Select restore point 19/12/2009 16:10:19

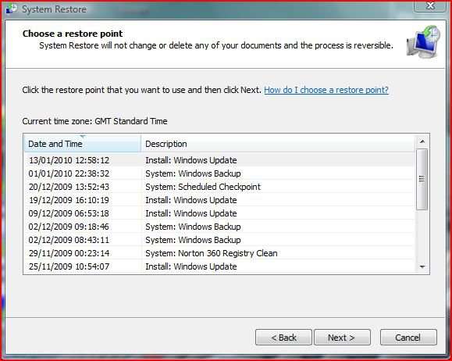click(219, 200)
